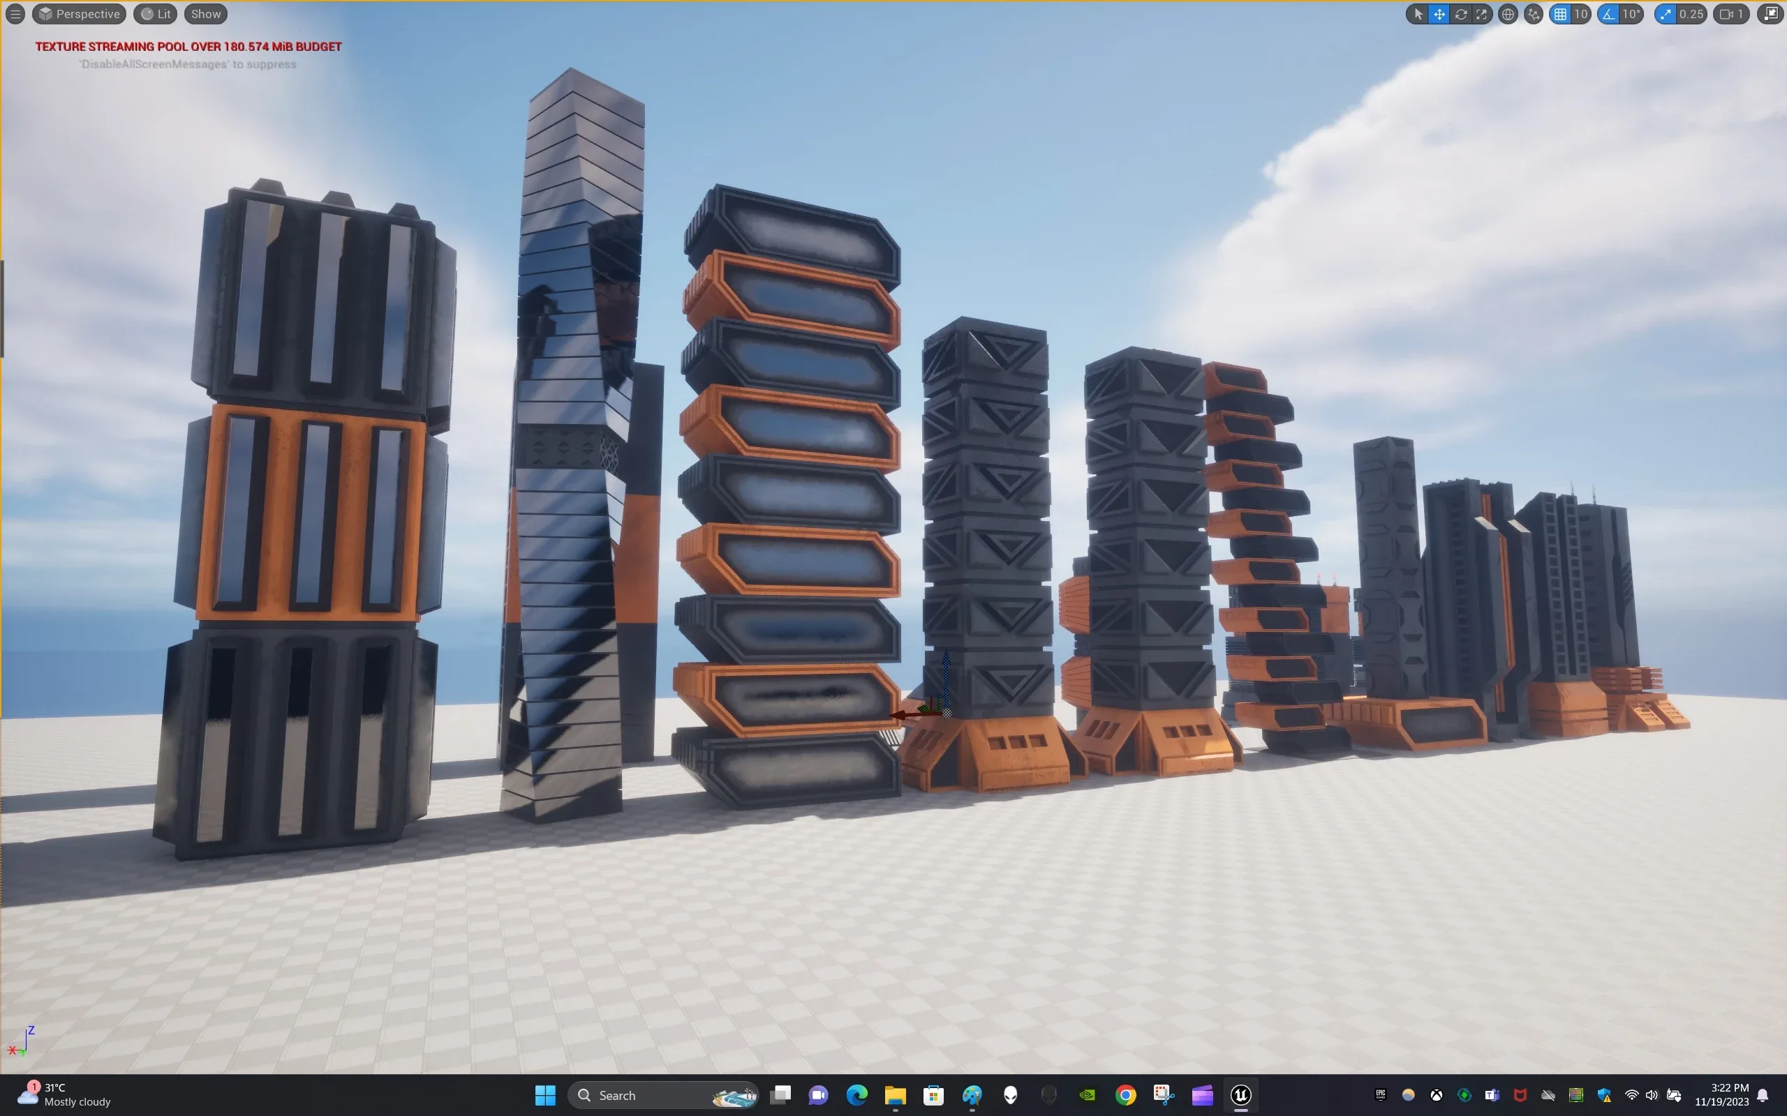Image resolution: width=1787 pixels, height=1116 pixels.
Task: Select the Move transform tool
Action: (1440, 14)
